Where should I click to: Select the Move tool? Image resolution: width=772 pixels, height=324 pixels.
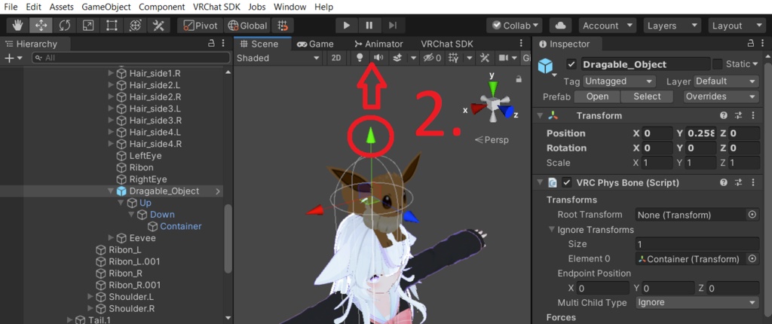pos(41,26)
